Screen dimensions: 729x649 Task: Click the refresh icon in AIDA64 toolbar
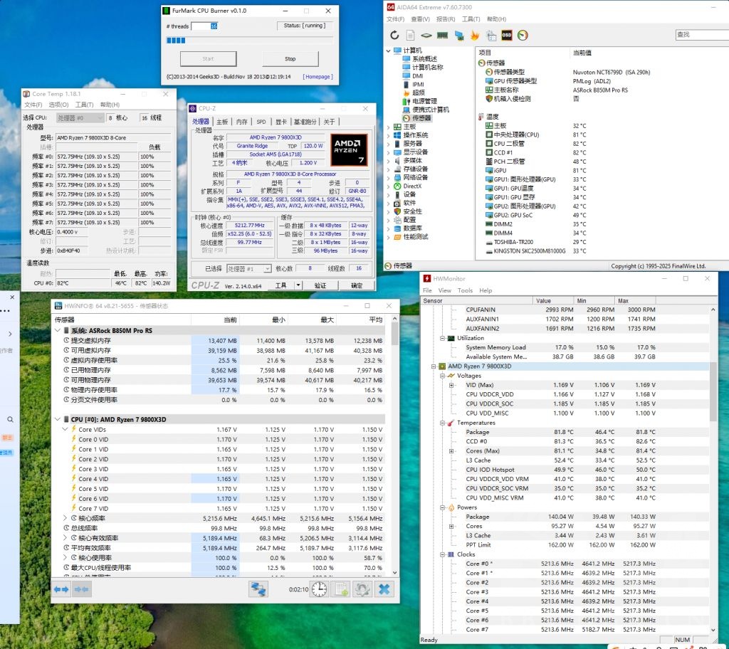(395, 35)
